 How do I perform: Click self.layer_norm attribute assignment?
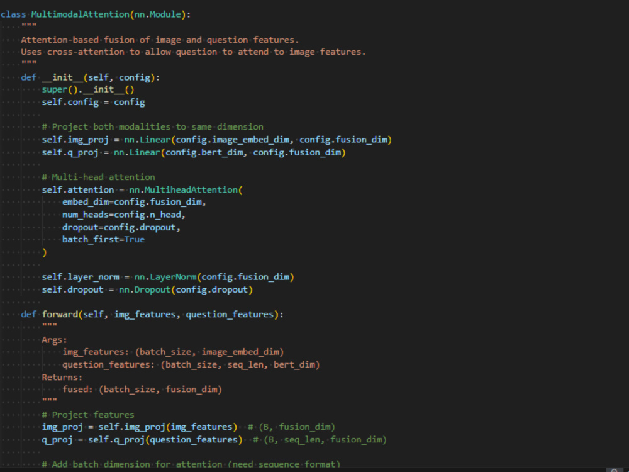coord(81,277)
